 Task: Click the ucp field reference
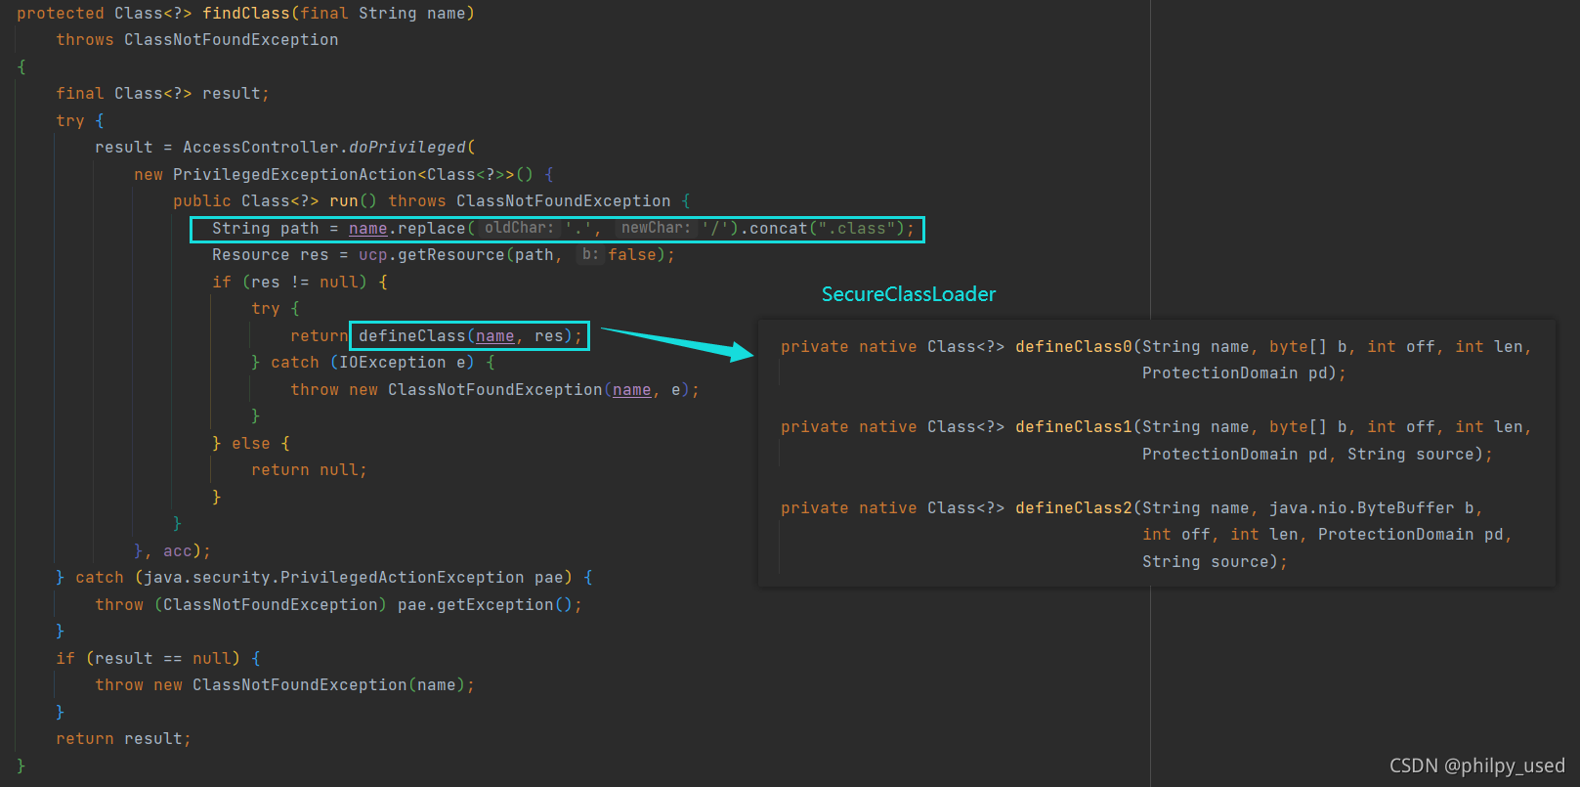(x=372, y=254)
